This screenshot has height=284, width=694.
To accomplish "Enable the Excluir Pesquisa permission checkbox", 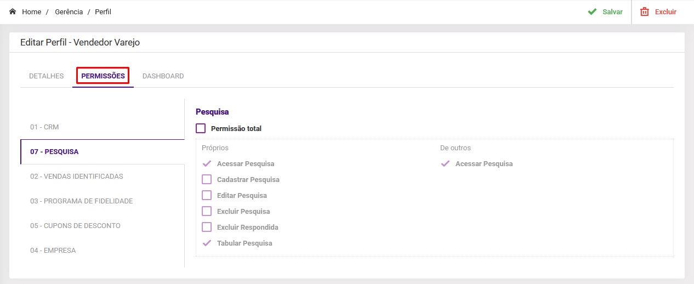I will [207, 211].
